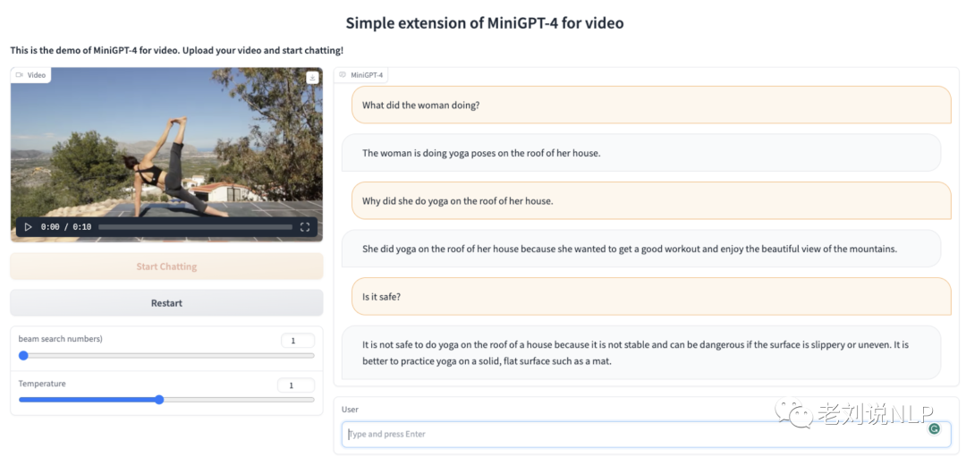Image resolution: width=966 pixels, height=457 pixels.
Task: Seek along the video progress bar
Action: [x=195, y=227]
